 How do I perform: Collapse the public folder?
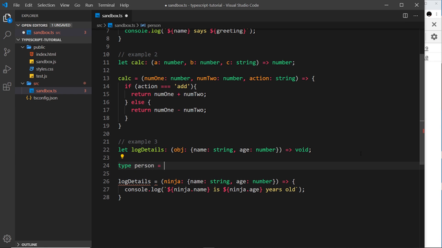click(x=23, y=48)
